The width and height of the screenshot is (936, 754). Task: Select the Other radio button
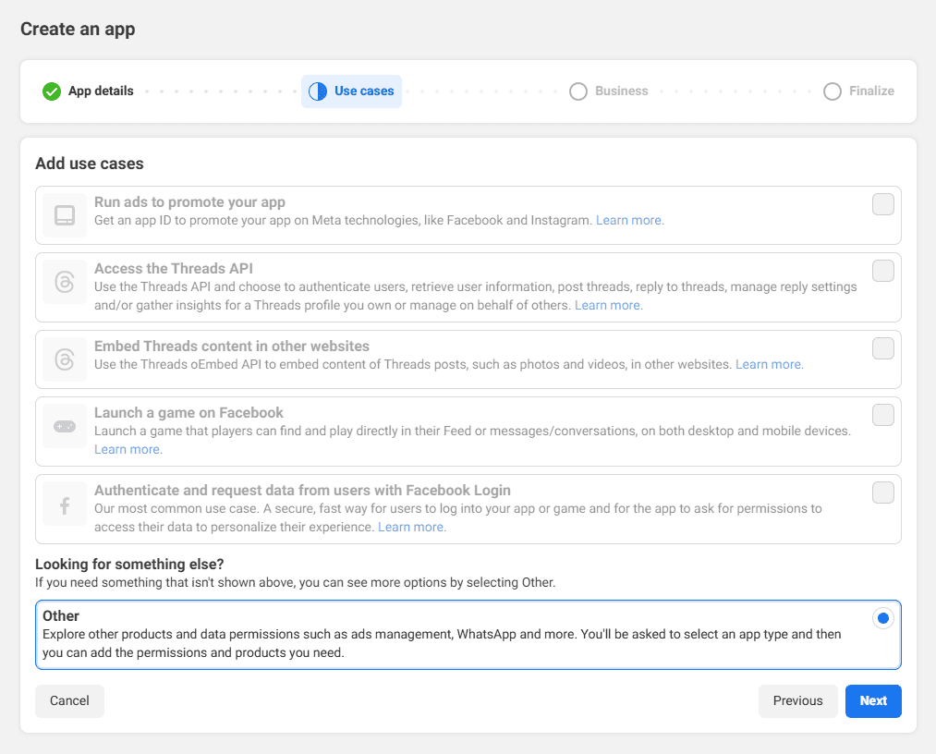(x=883, y=618)
